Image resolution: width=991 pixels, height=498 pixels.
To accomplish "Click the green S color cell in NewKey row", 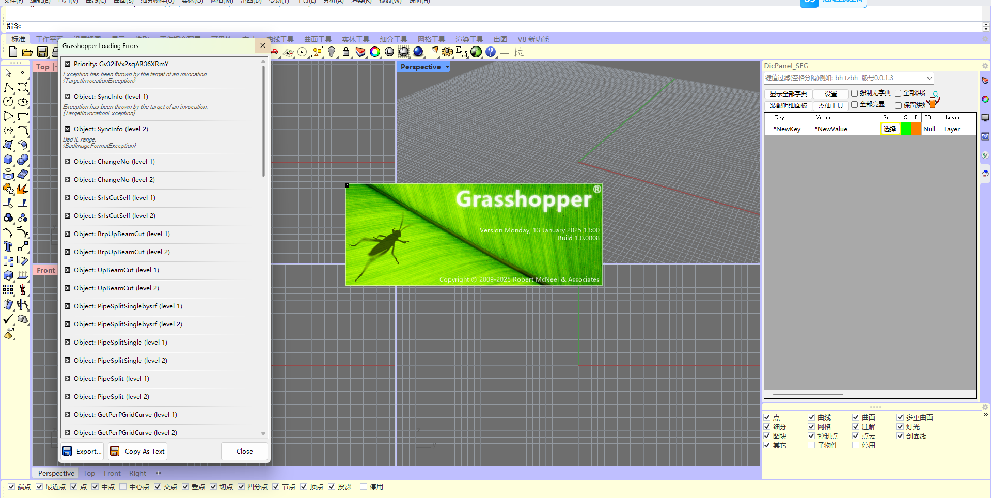I will [x=906, y=129].
